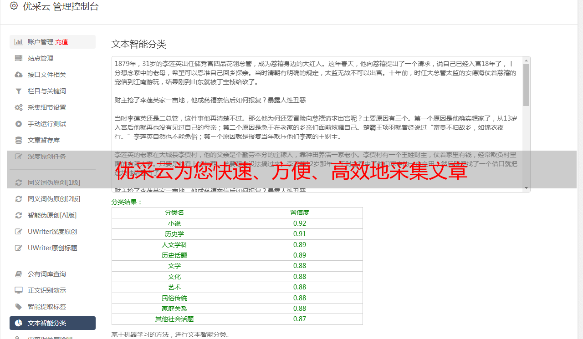Click the refresh icon for 智能伪原创[AI版]

[19, 215]
